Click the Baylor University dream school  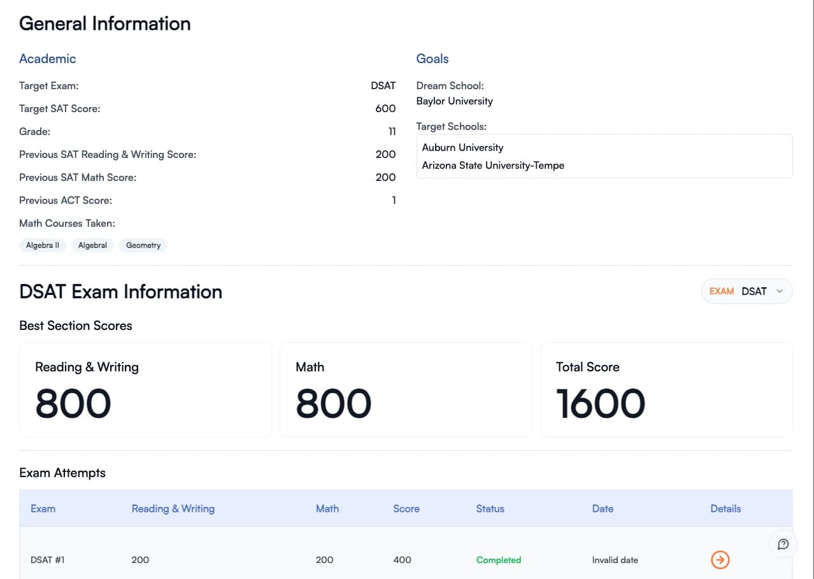[x=454, y=101]
